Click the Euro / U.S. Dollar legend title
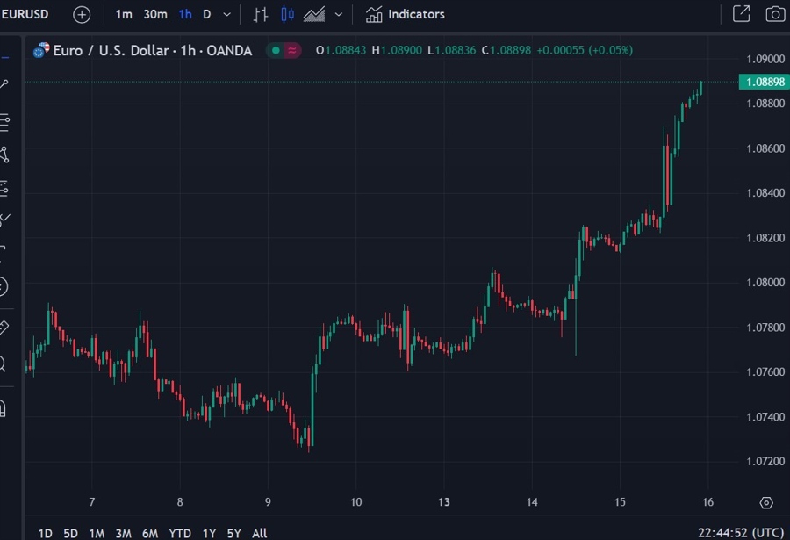 coord(152,50)
